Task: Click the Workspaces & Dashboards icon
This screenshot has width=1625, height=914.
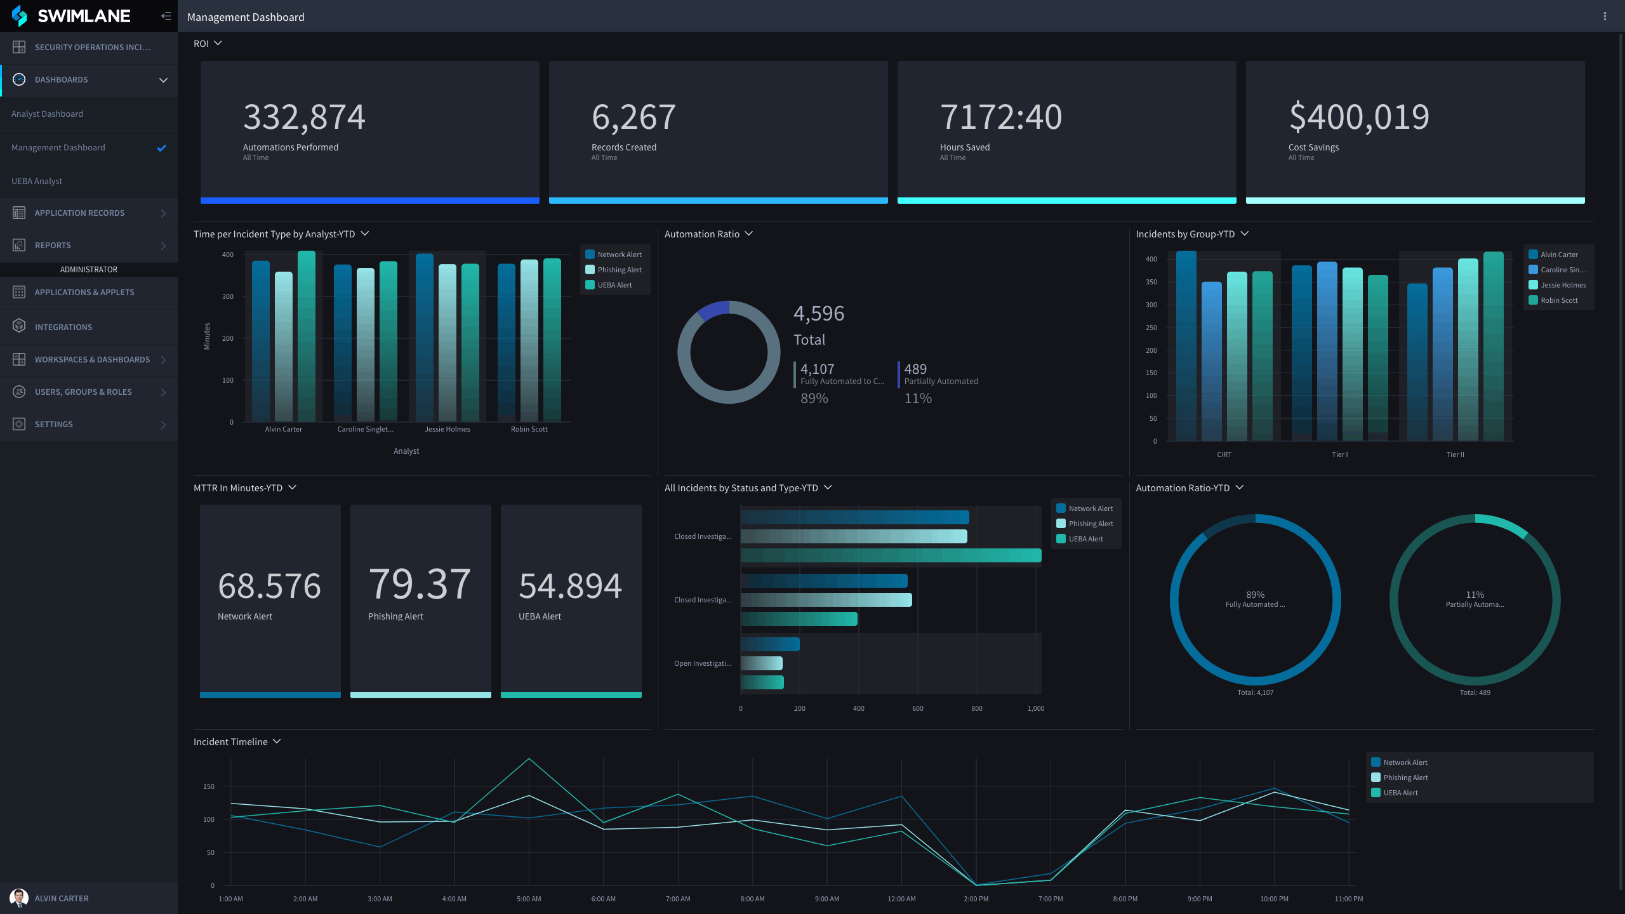Action: click(19, 359)
